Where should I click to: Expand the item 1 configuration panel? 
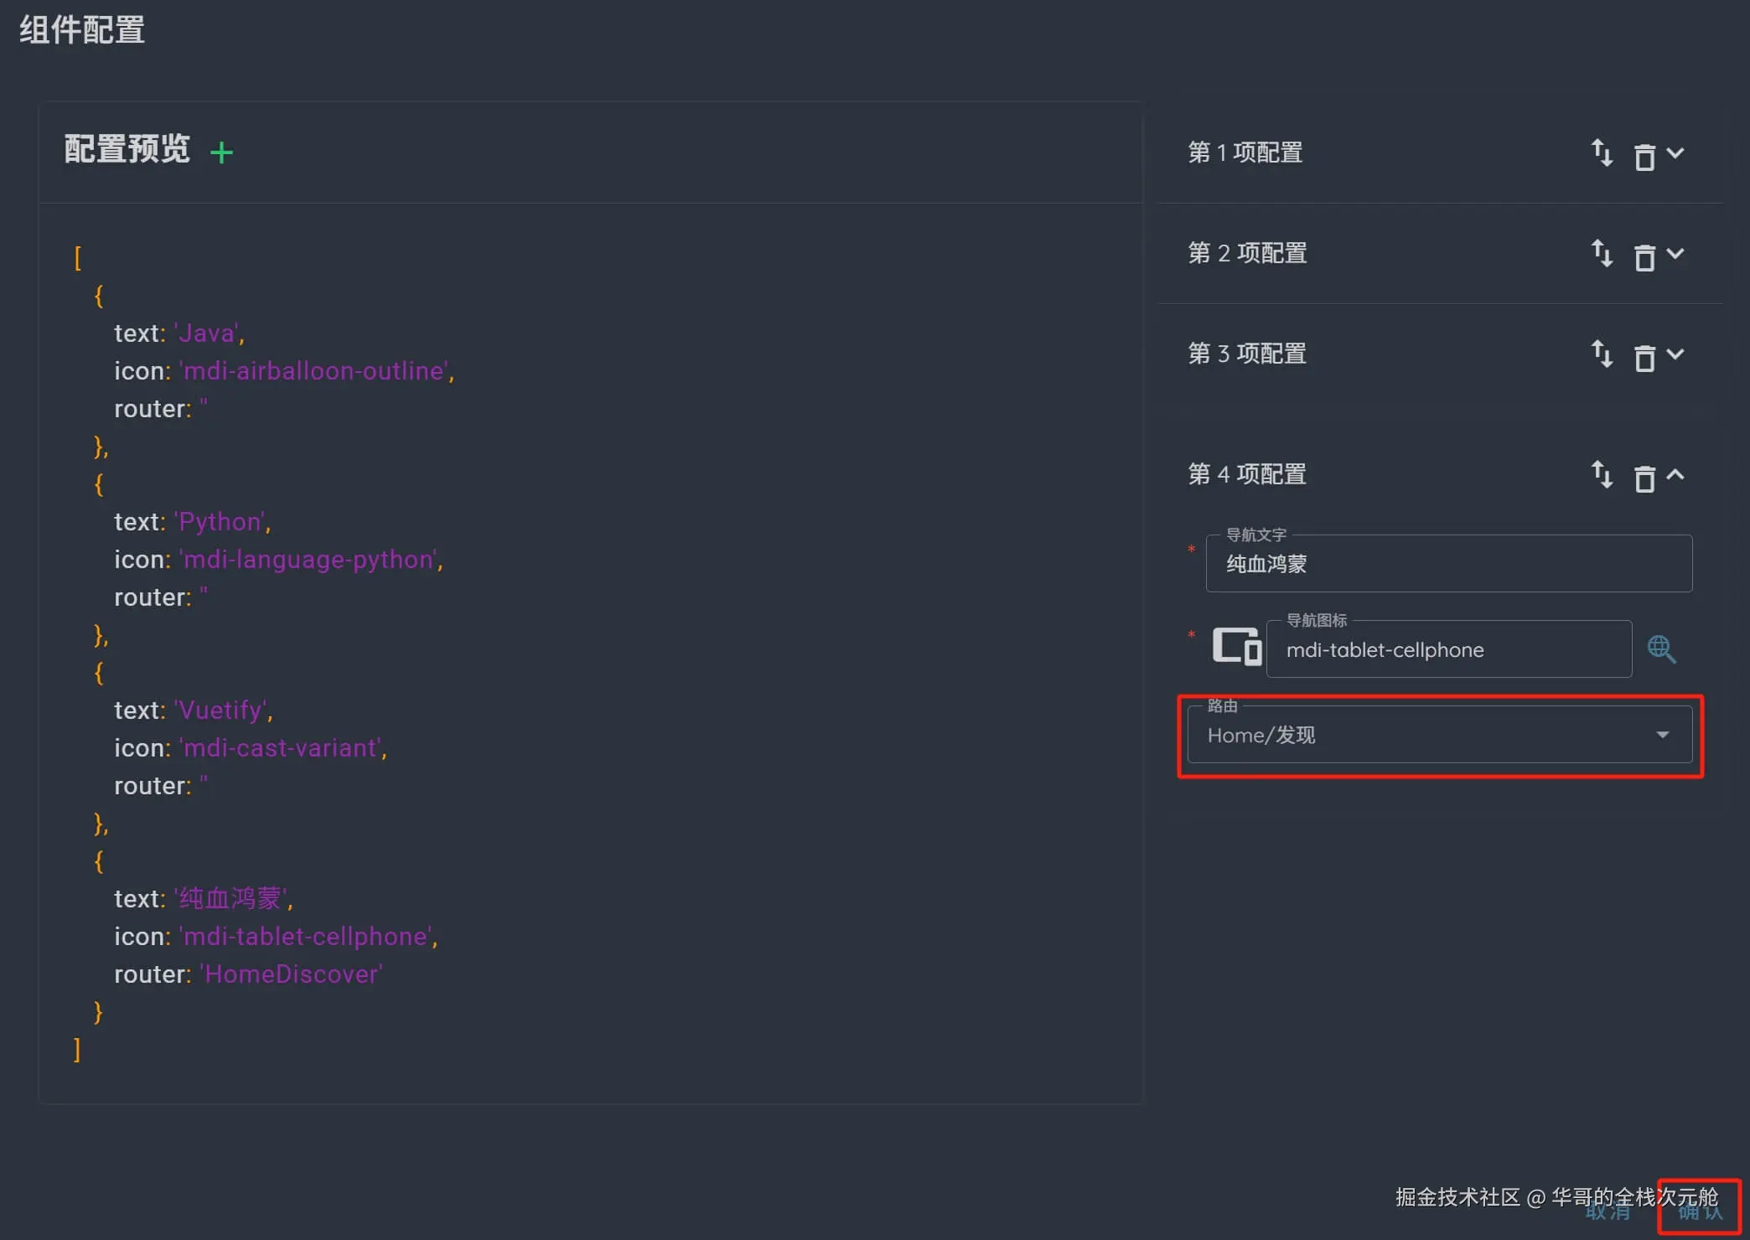click(x=1675, y=152)
